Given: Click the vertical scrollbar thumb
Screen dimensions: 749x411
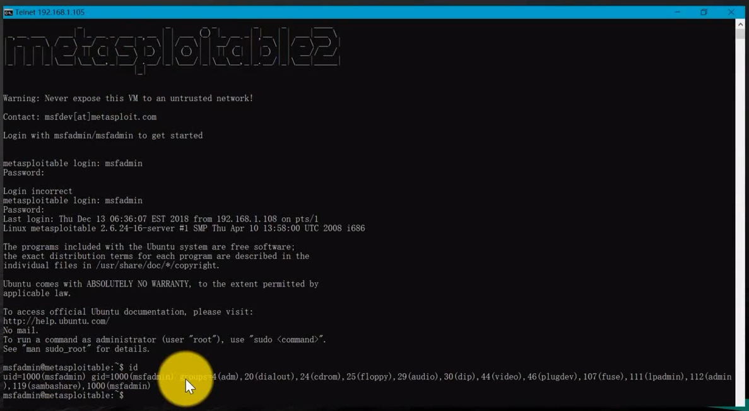Looking at the screenshot, I should (x=740, y=34).
